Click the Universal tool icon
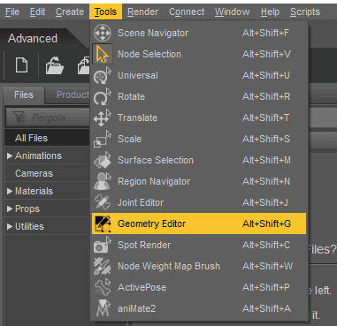The image size is (337, 326). pyautogui.click(x=103, y=75)
